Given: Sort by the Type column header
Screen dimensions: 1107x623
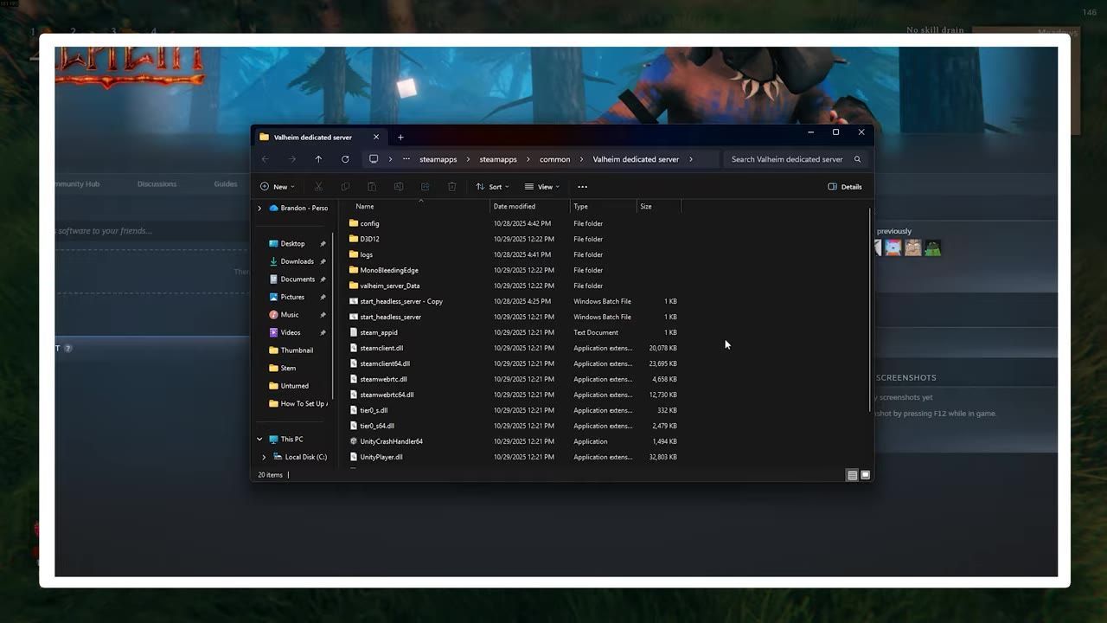Looking at the screenshot, I should 580,207.
